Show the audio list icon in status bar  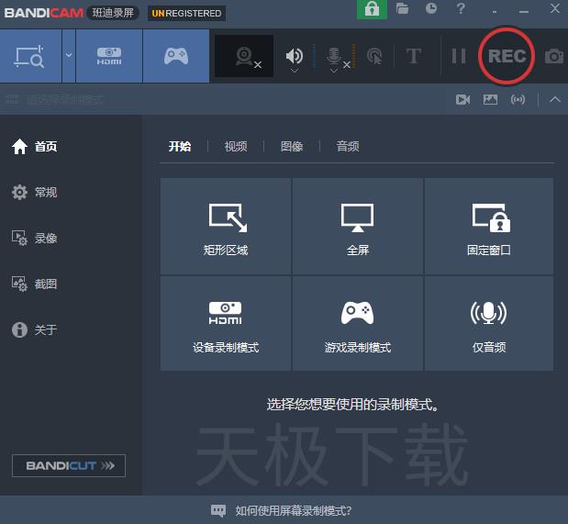pos(518,99)
